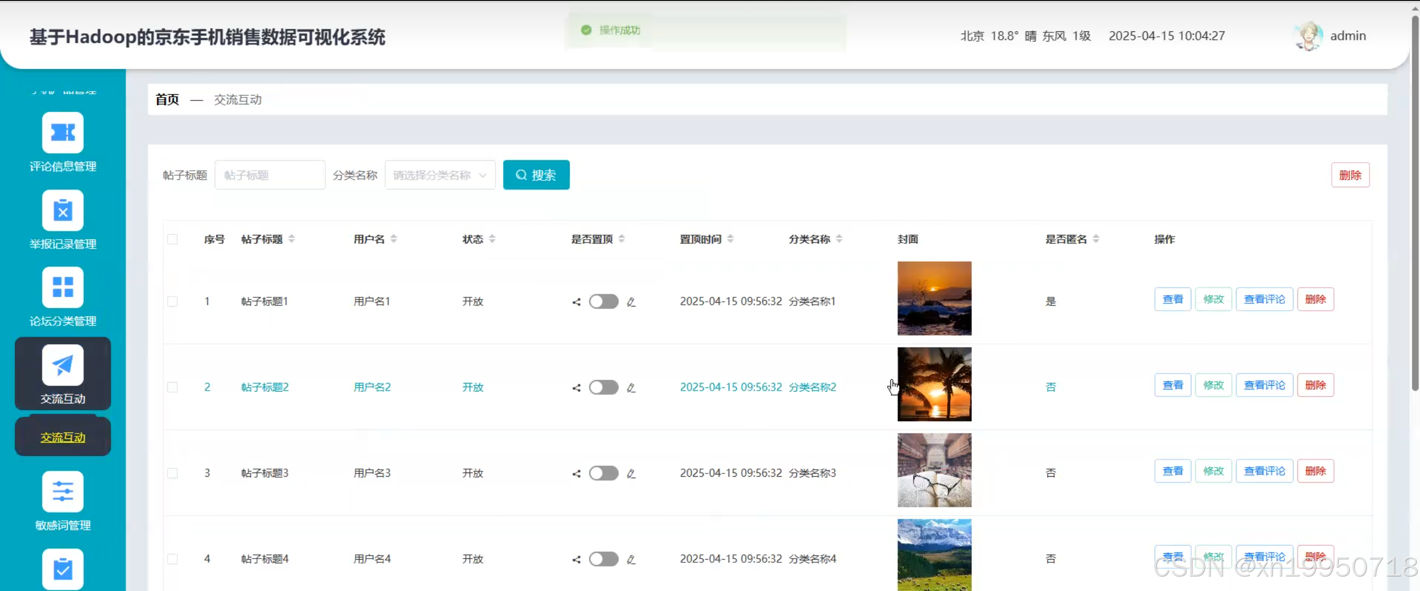The width and height of the screenshot is (1420, 591).
Task: Click the top-right 删除 batch delete button
Action: tap(1350, 175)
